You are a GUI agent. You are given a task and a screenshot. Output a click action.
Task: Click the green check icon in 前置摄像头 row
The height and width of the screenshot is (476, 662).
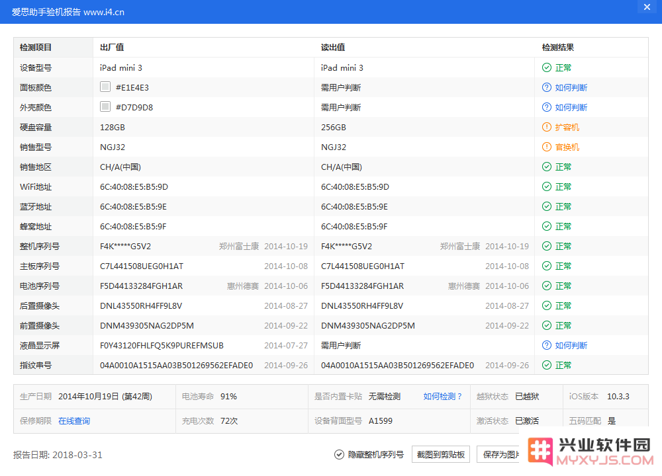click(x=546, y=325)
